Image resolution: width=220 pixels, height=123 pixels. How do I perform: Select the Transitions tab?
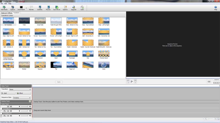coord(16,13)
